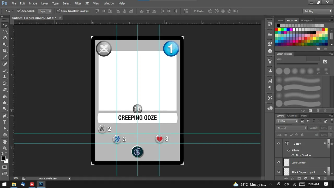334x188 pixels.
Task: Add a layer mask
Action: (x=299, y=179)
